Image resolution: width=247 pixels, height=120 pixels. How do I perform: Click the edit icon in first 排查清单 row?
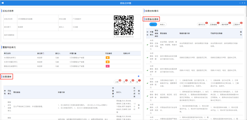point(139,105)
